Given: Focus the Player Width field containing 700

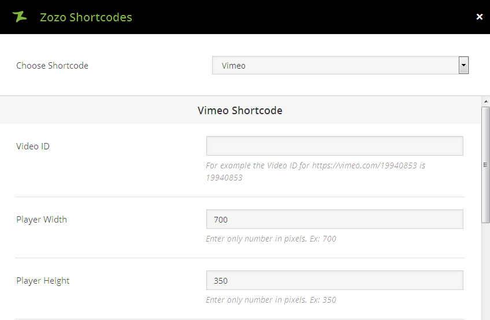Looking at the screenshot, I should (x=335, y=219).
